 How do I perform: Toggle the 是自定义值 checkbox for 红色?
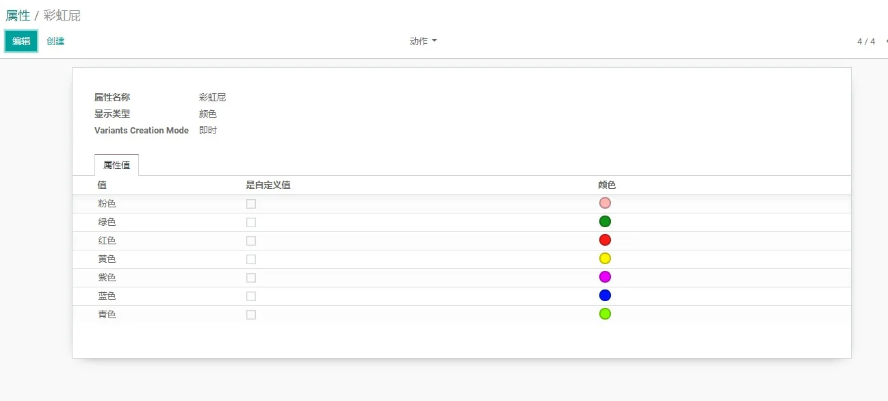(x=250, y=240)
